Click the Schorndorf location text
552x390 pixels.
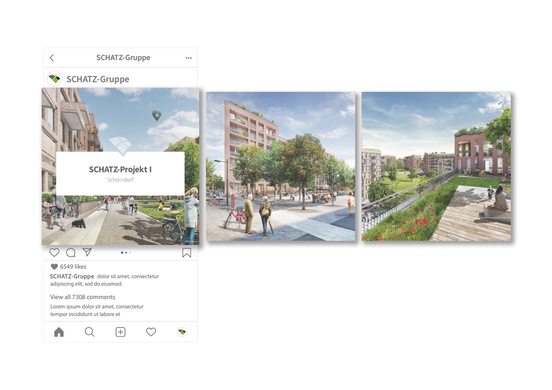point(120,180)
